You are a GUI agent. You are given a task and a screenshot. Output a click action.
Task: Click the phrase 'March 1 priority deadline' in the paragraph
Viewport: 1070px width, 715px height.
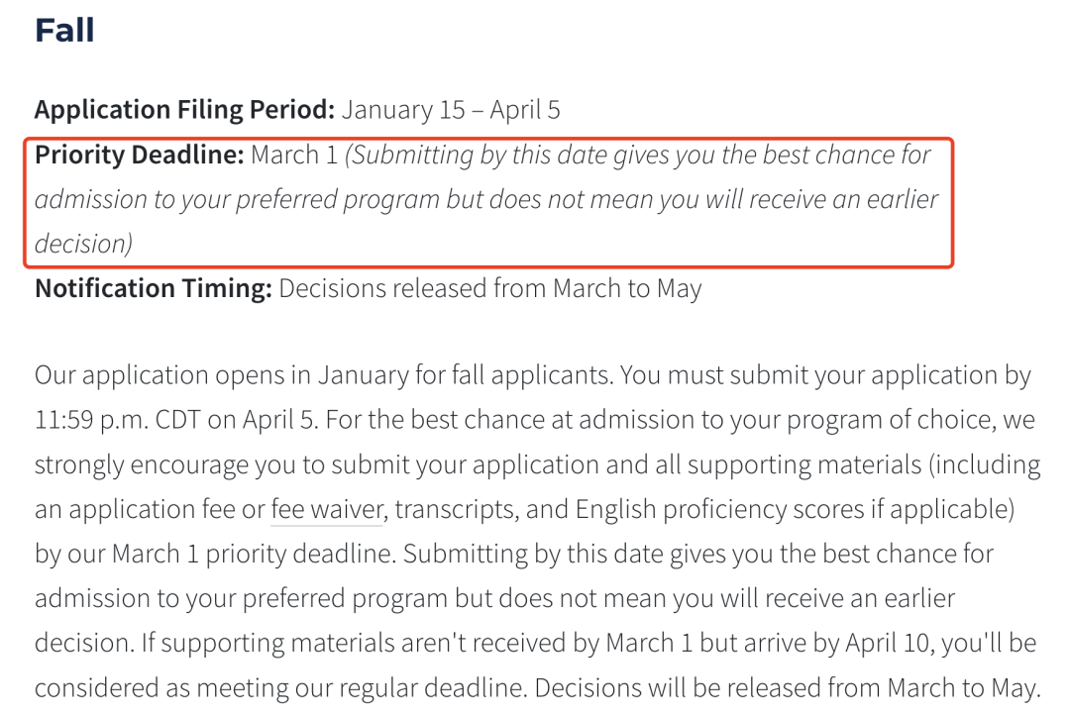(254, 554)
